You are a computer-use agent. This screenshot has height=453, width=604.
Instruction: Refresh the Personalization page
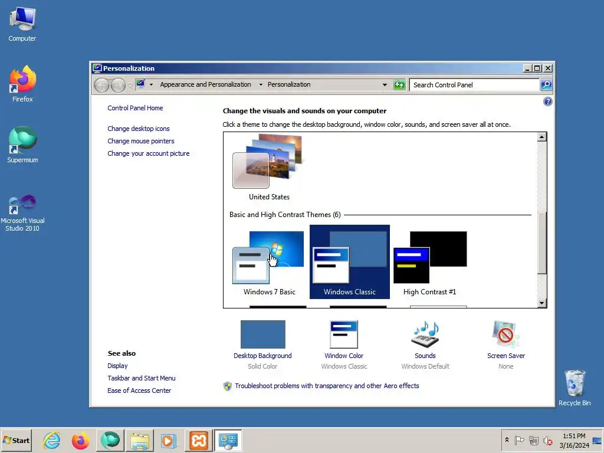399,85
